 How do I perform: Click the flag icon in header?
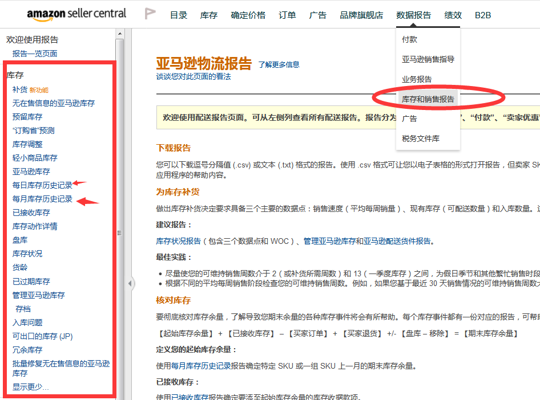point(150,14)
